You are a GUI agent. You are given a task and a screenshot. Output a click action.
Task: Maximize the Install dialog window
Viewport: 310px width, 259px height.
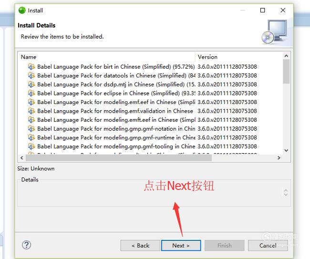(x=263, y=10)
